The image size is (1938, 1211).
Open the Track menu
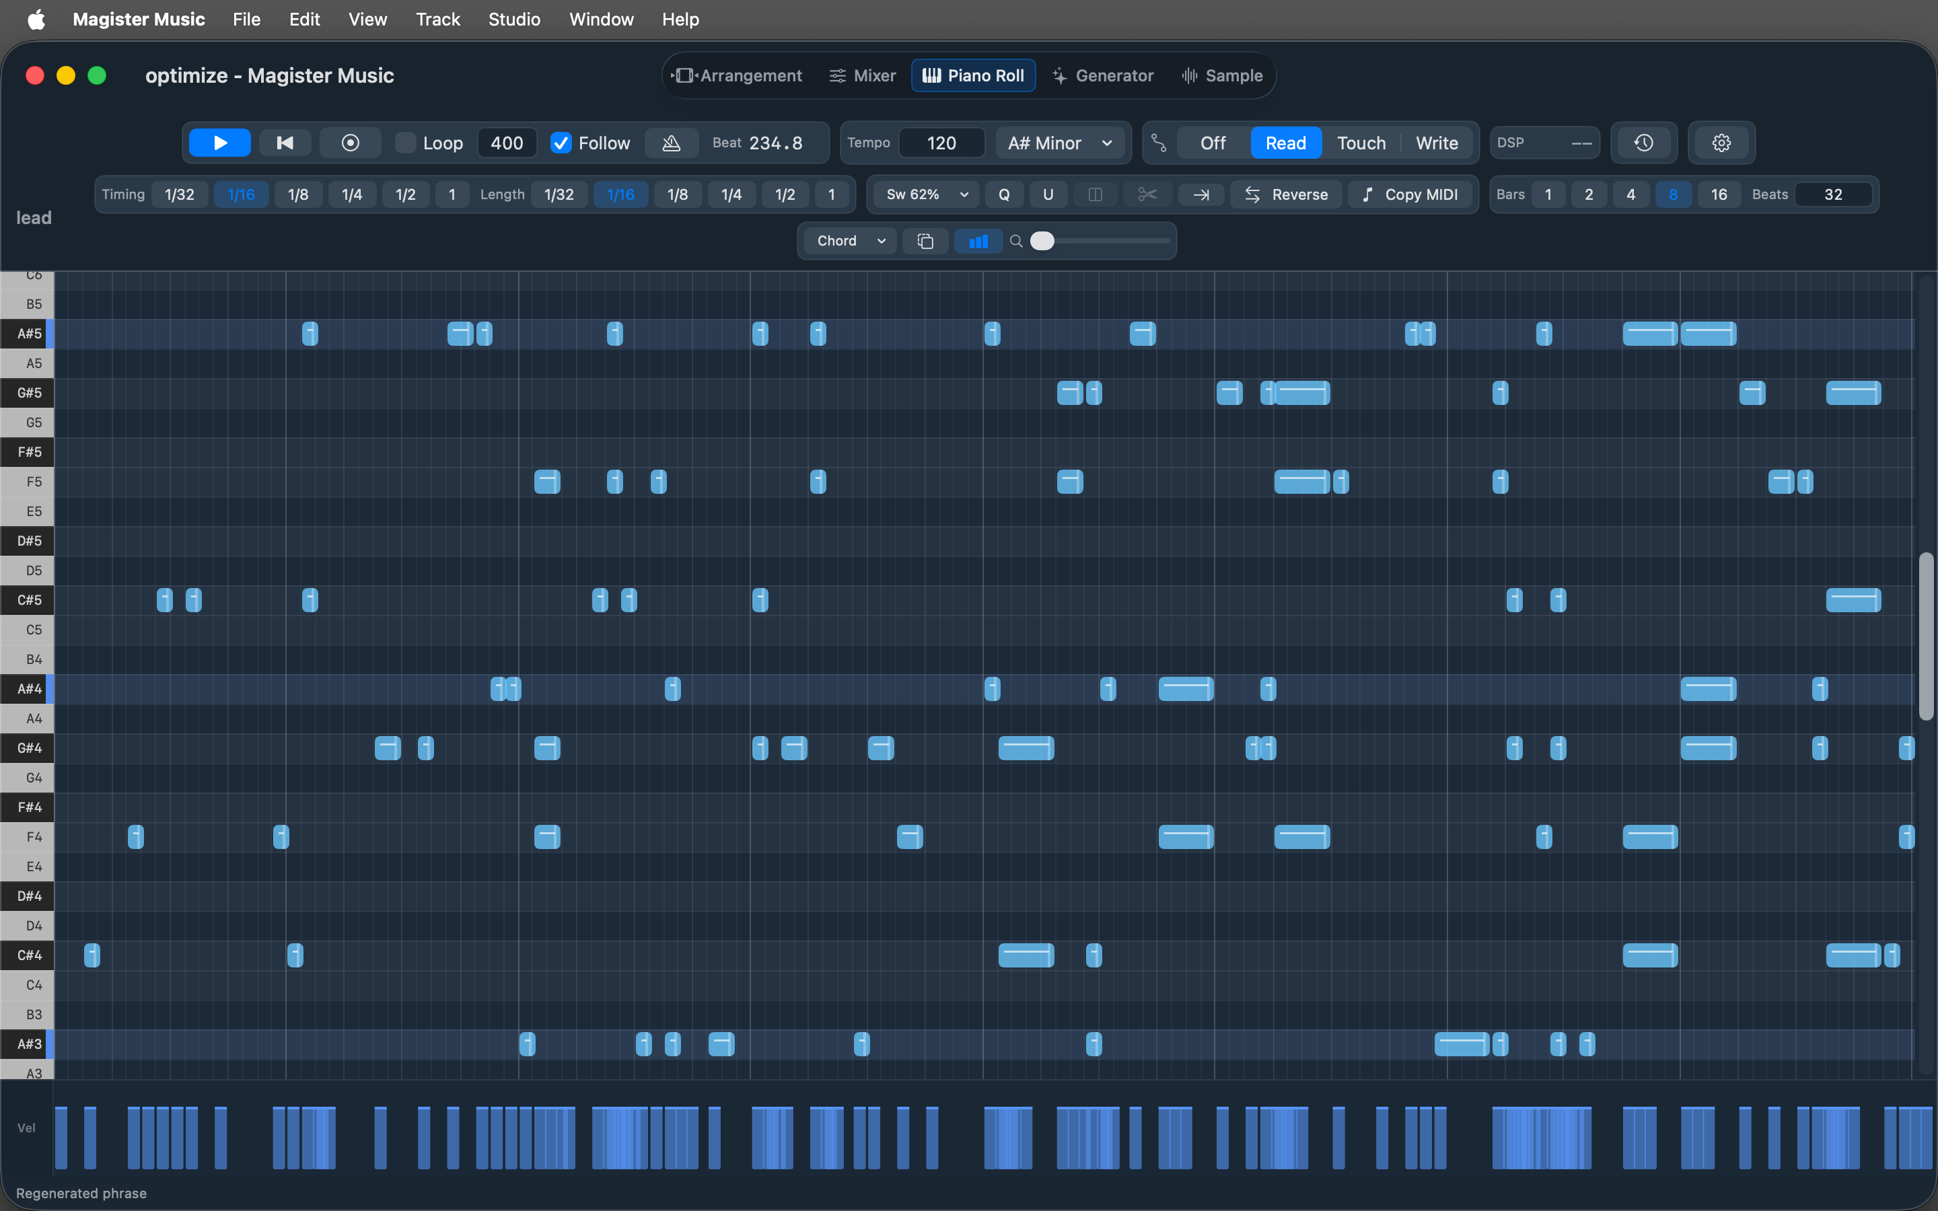point(438,20)
